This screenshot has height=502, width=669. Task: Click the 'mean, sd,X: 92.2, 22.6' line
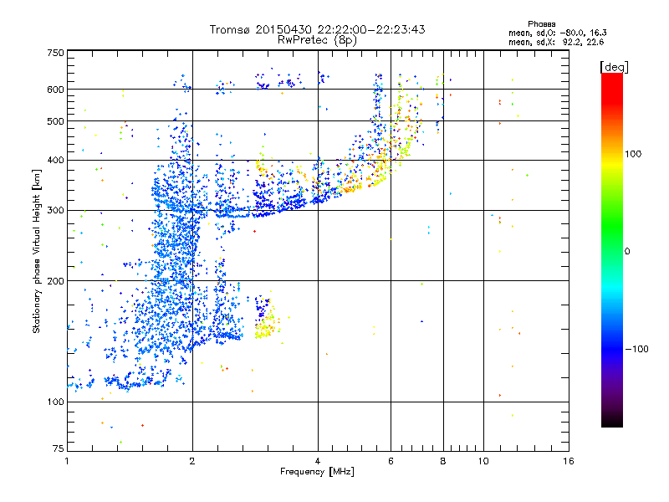[556, 42]
